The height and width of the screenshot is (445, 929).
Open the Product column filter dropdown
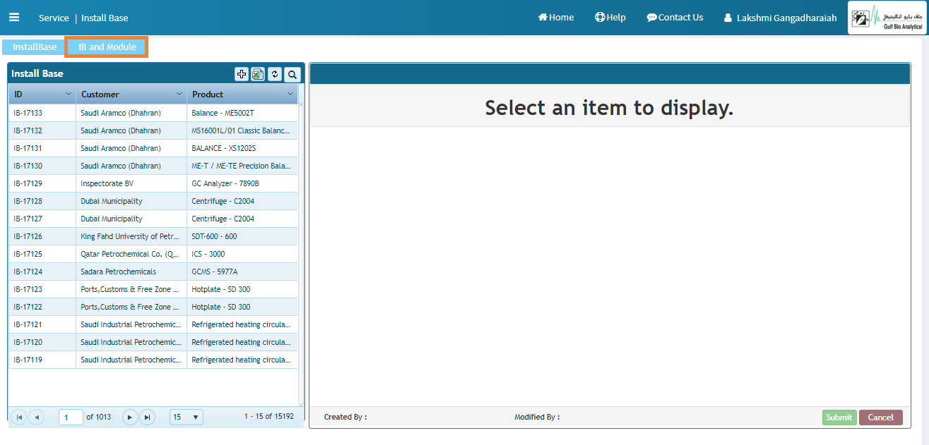[290, 94]
